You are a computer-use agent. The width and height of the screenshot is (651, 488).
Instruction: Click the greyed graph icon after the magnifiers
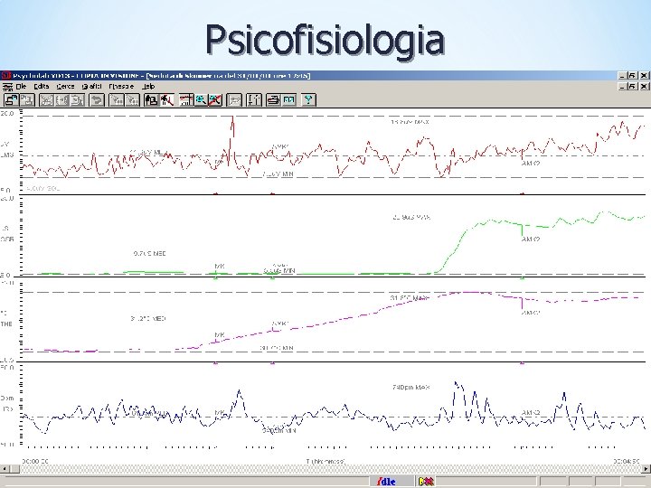tap(234, 100)
